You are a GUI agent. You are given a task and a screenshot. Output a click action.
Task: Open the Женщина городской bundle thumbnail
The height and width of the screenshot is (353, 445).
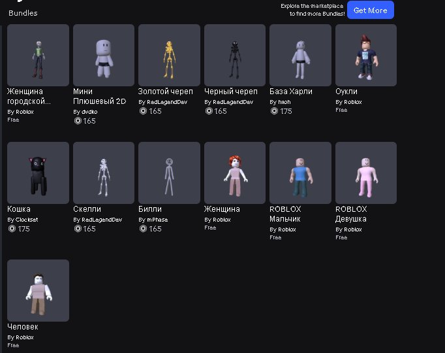coord(38,55)
